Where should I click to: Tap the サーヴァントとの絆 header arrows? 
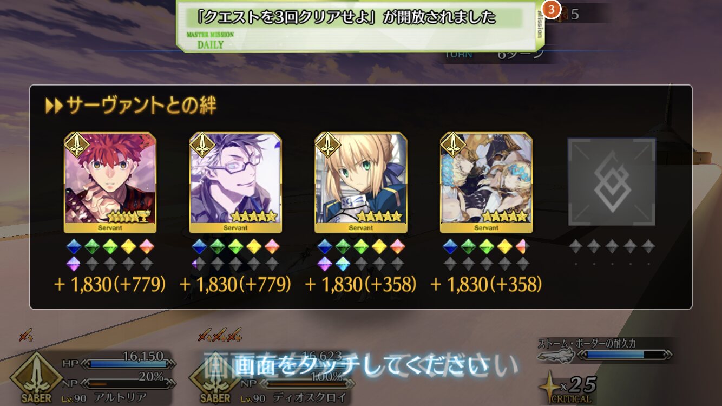pos(54,106)
